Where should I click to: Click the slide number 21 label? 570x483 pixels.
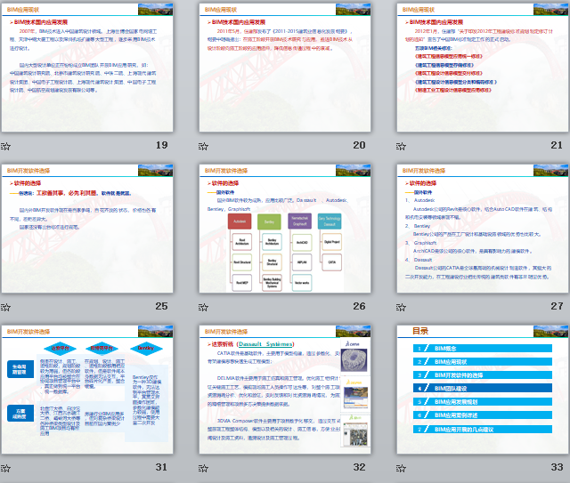pos(557,145)
